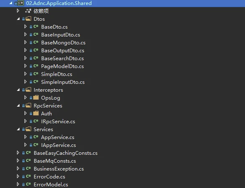The width and height of the screenshot is (245, 188).
Task: Select the AppService.cs file name
Action: tap(58, 137)
